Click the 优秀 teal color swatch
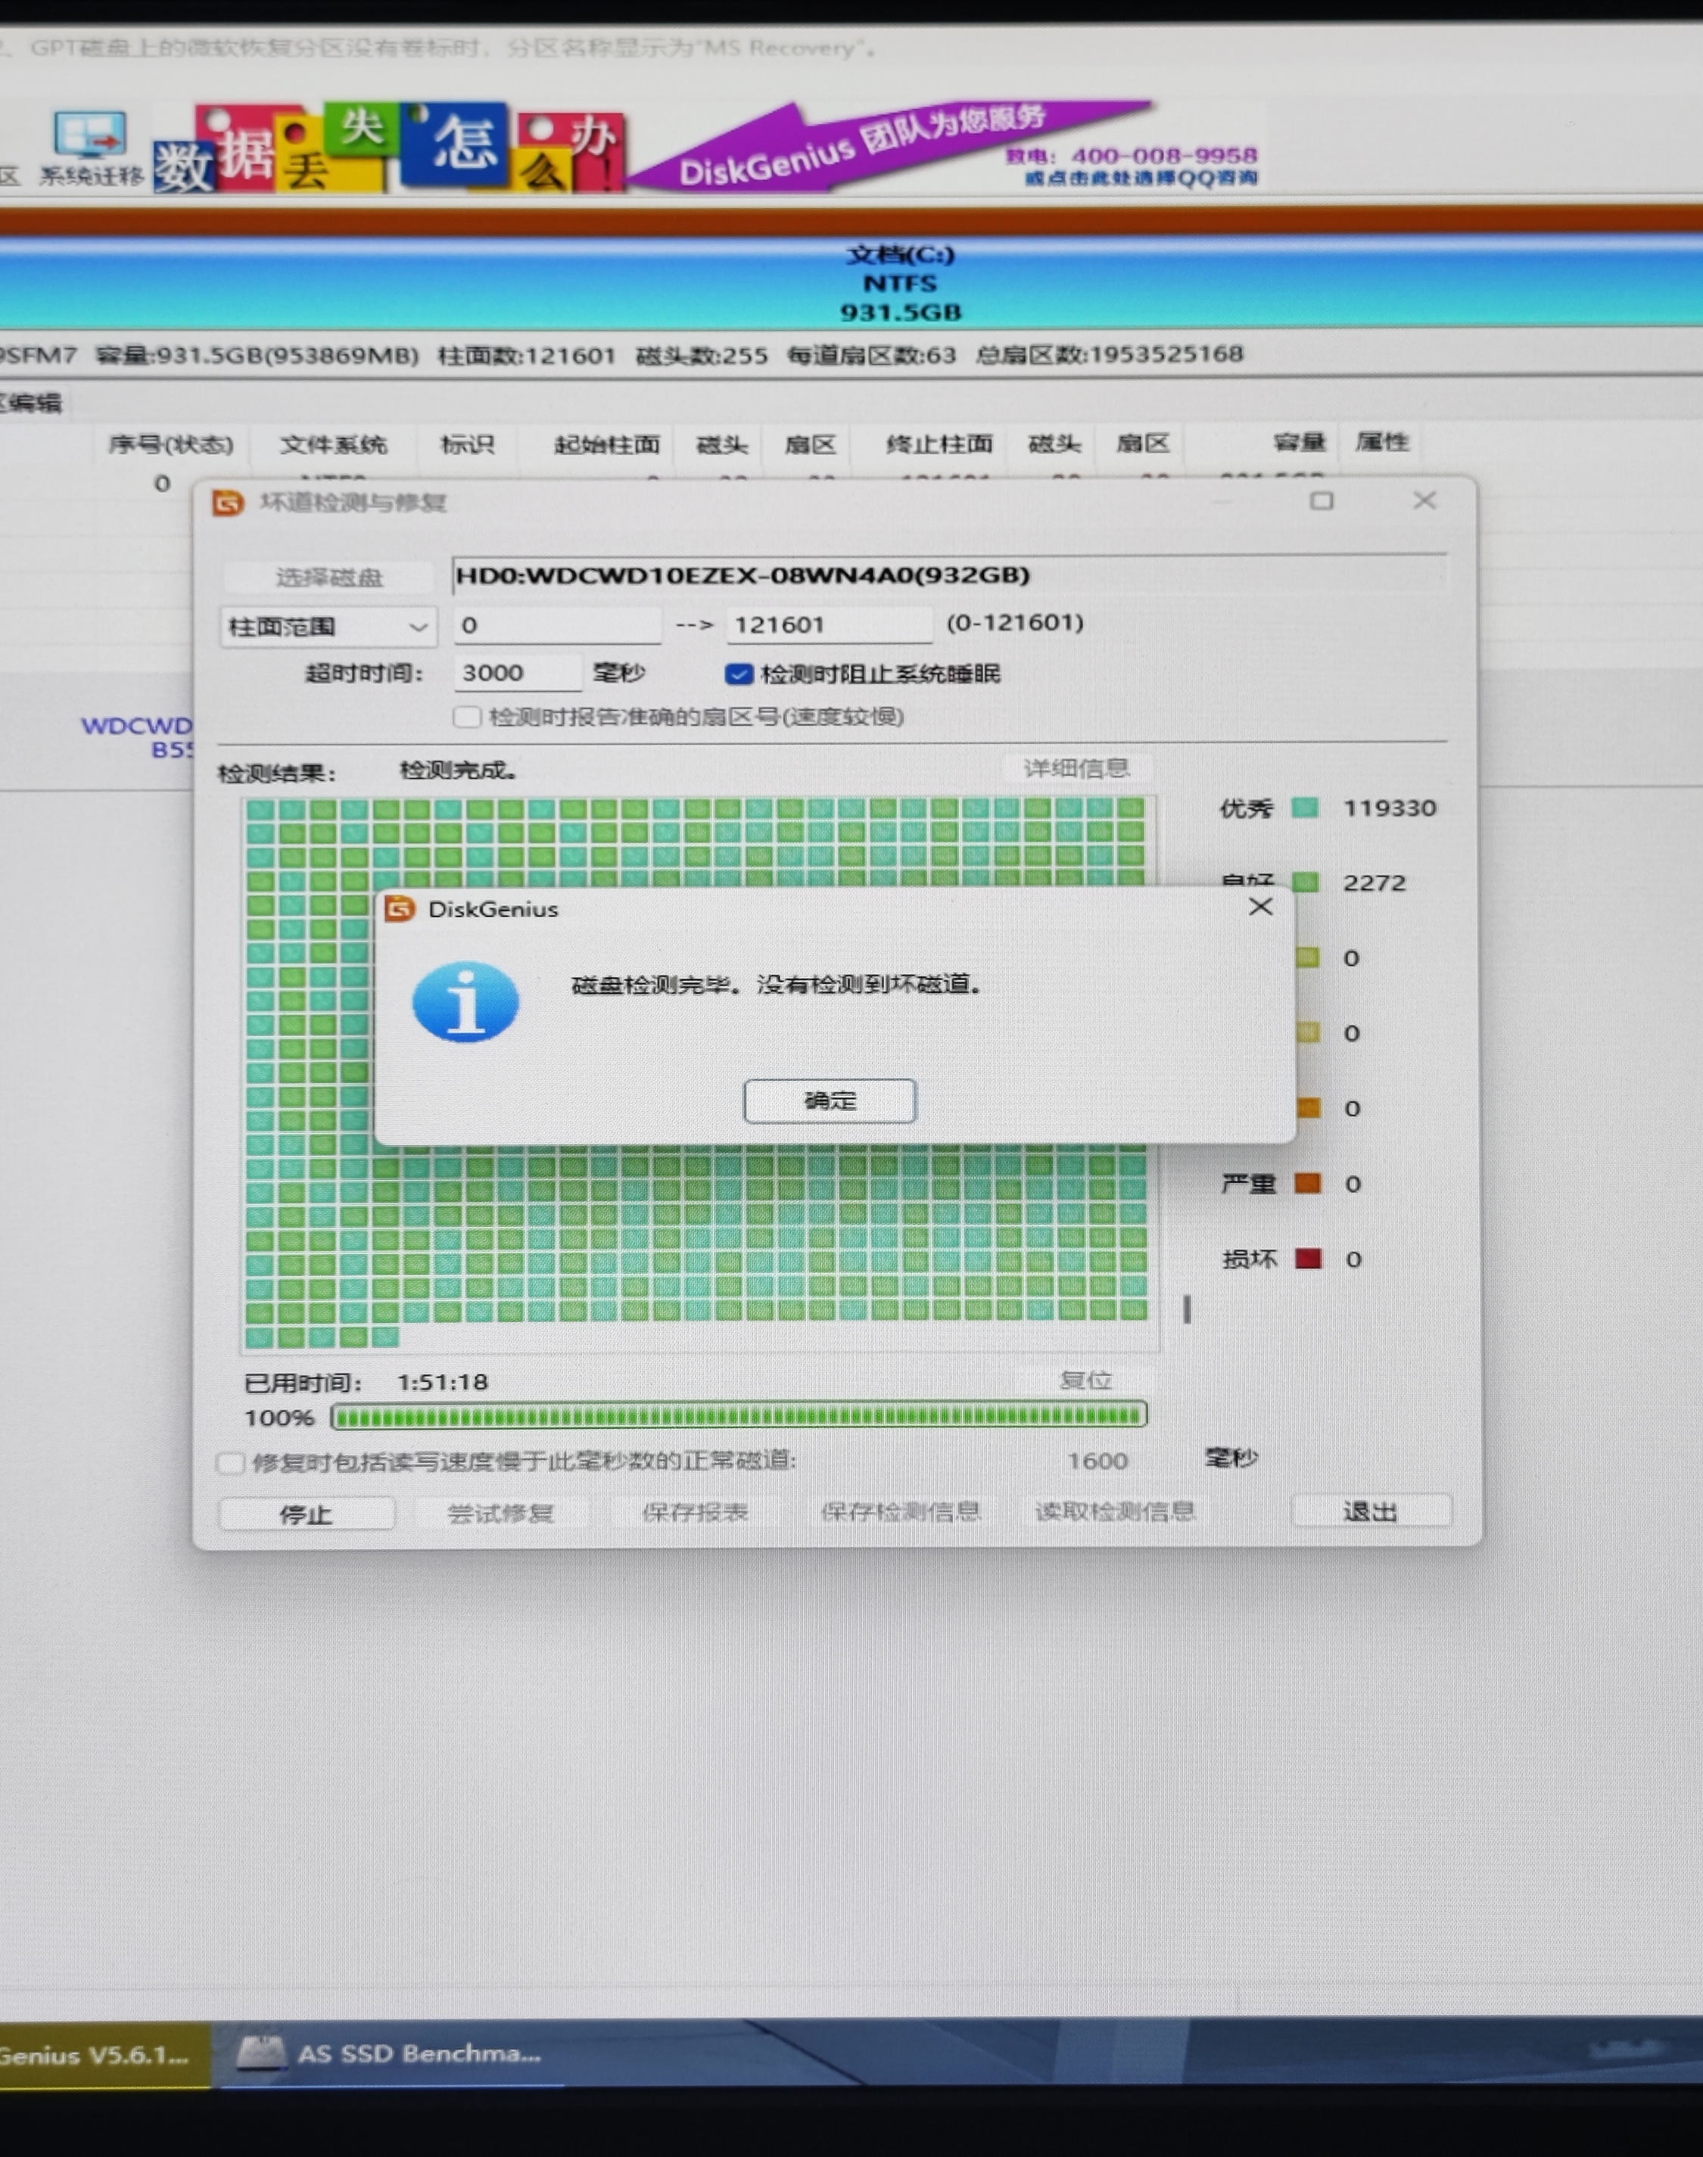Screen dimensions: 1703x2157 pyautogui.click(x=1305, y=808)
